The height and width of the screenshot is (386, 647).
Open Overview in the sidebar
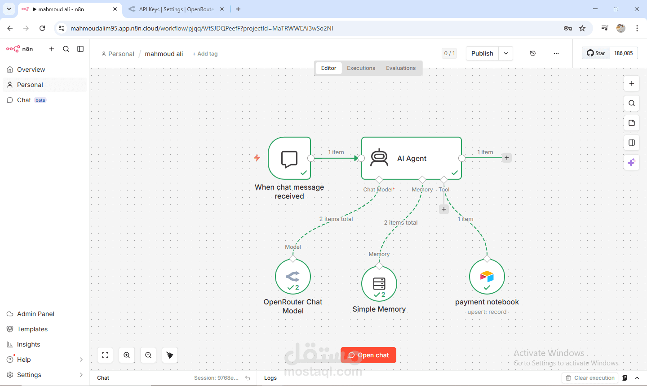pyautogui.click(x=45, y=69)
